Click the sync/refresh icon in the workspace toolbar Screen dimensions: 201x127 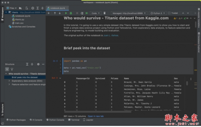[26, 8]
